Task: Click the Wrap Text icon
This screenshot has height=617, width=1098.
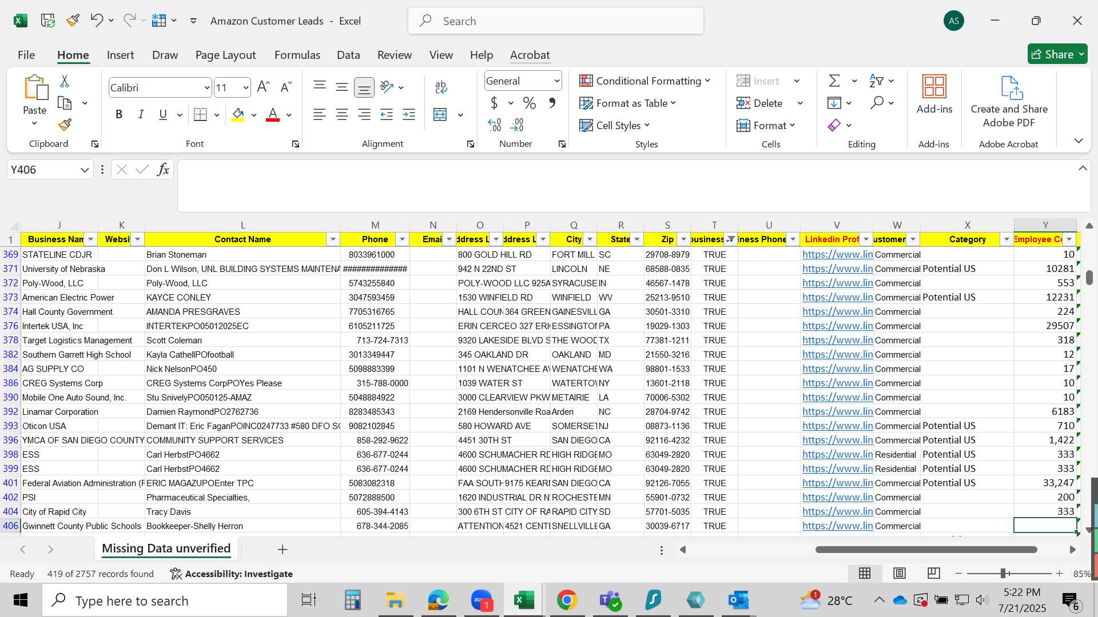Action: click(x=441, y=87)
